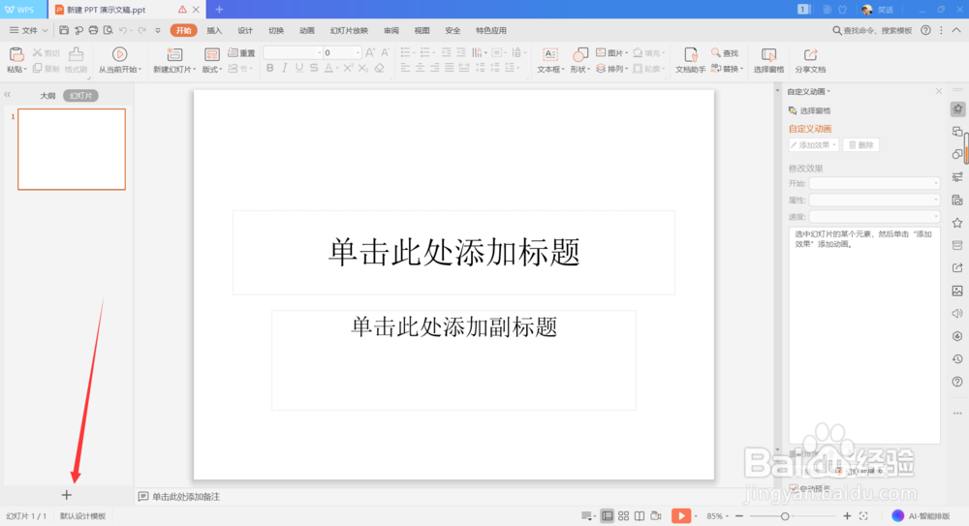
Task: Decrease font size with the A- icon
Action: click(385, 52)
